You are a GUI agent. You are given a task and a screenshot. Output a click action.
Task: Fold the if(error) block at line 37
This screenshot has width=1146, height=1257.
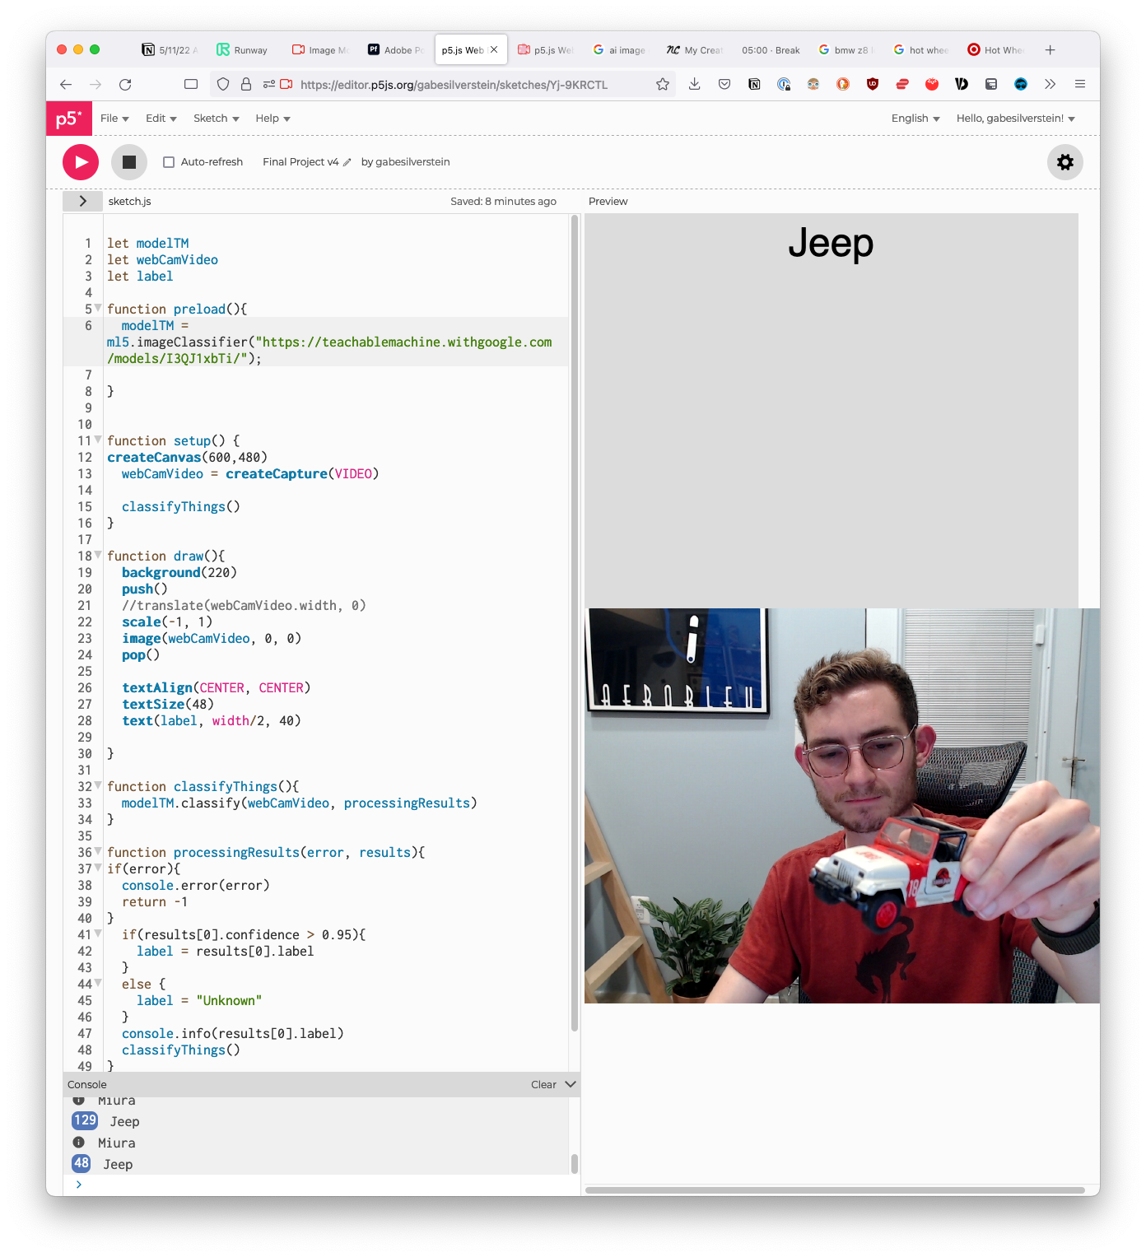click(x=98, y=868)
